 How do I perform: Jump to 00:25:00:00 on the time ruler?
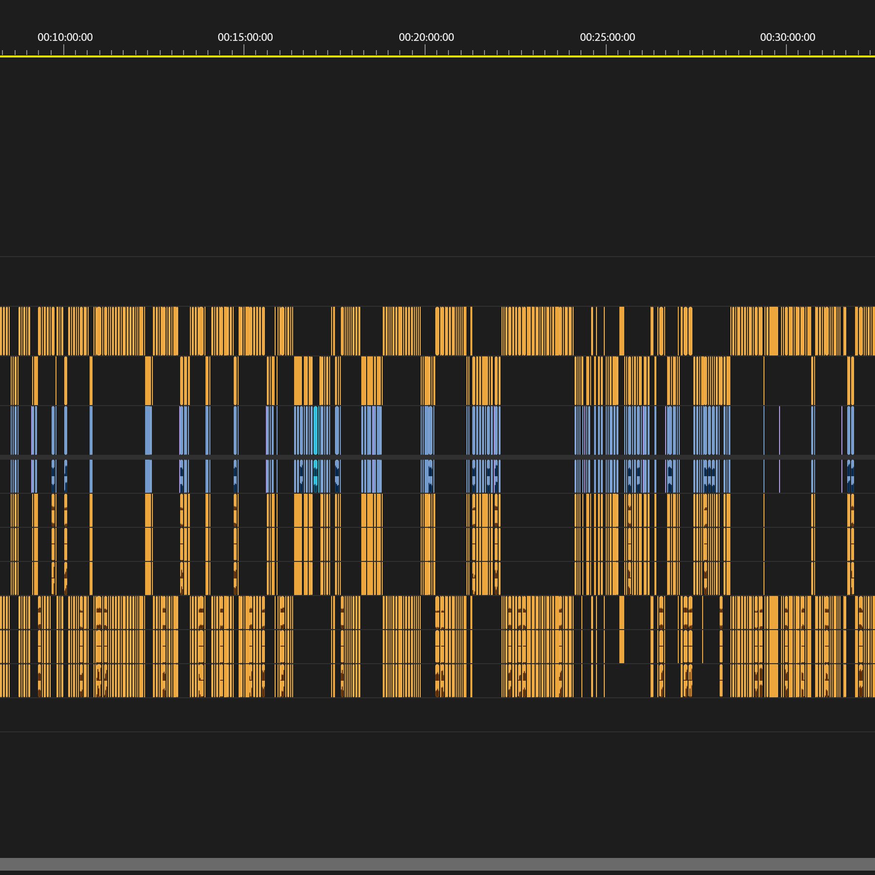click(607, 37)
